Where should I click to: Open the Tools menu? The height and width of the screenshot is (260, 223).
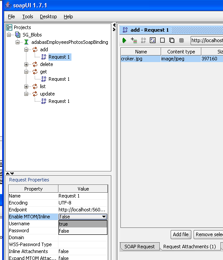point(28,16)
